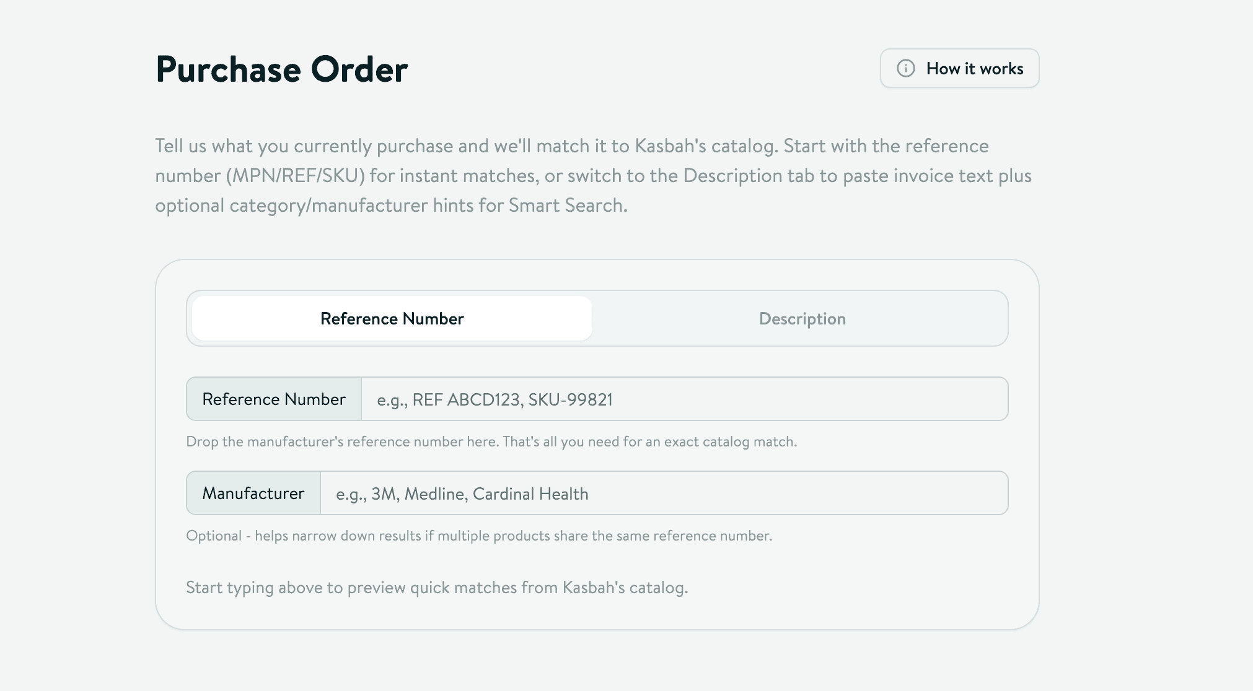
Task: Click placeholder text REF ABCD123, SKU-99821
Action: pyautogui.click(x=494, y=400)
